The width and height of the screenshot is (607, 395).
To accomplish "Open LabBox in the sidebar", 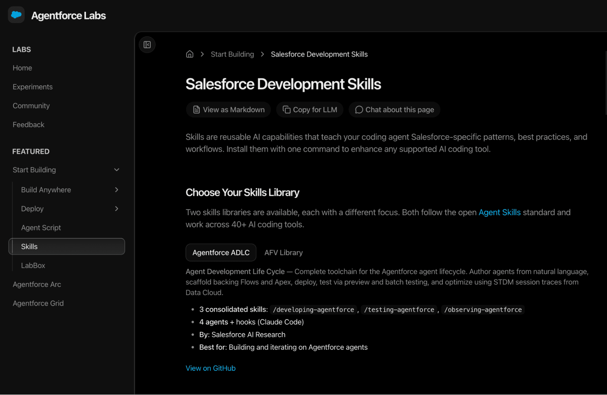I will [x=33, y=265].
